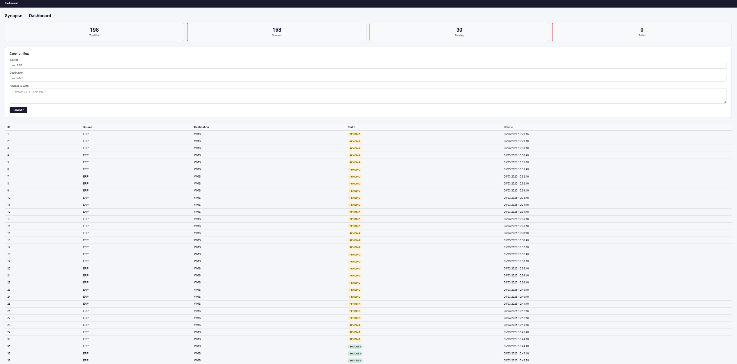Click inside the Payload (JSON) textarea
Viewport: 737px width, 364px height.
(368, 95)
